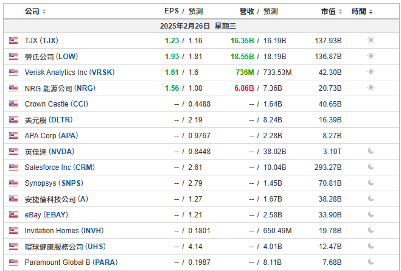Click the pre-market sun icon for TJX
This screenshot has height=271, width=401.
(371, 40)
